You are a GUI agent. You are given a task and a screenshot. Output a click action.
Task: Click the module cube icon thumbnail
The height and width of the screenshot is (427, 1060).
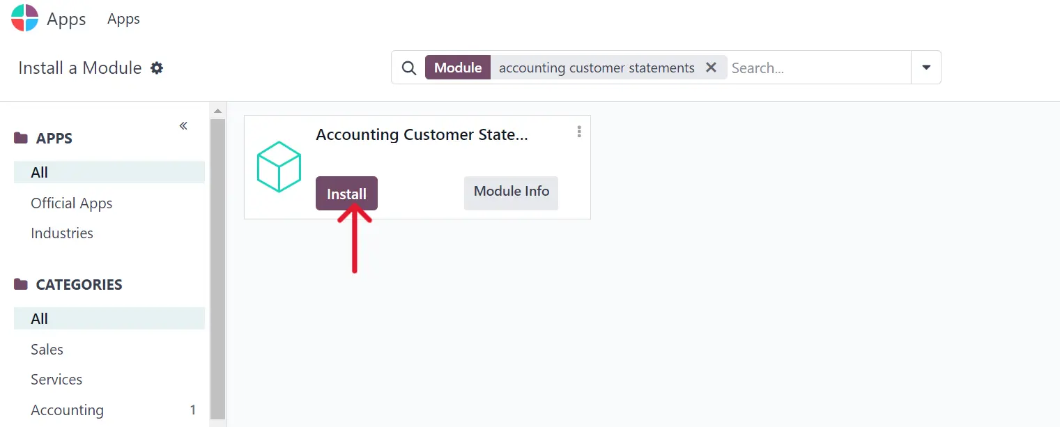click(x=279, y=167)
